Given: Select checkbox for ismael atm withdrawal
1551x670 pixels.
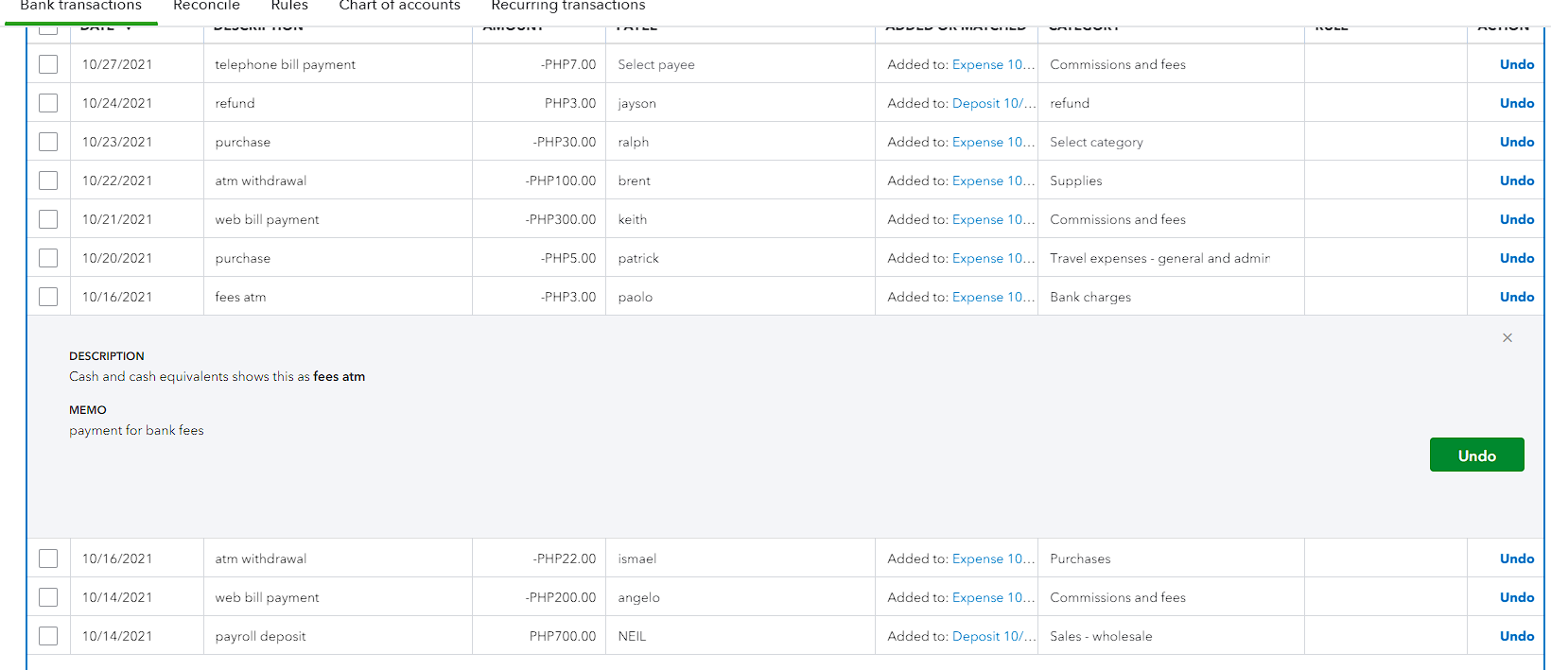Looking at the screenshot, I should (x=48, y=558).
